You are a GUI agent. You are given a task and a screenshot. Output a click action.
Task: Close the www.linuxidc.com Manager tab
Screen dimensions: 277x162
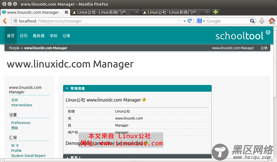[66, 12]
